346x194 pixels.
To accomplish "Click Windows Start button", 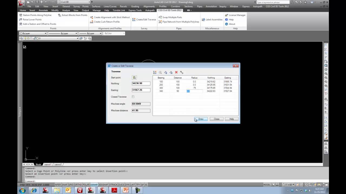I will click(22, 190).
